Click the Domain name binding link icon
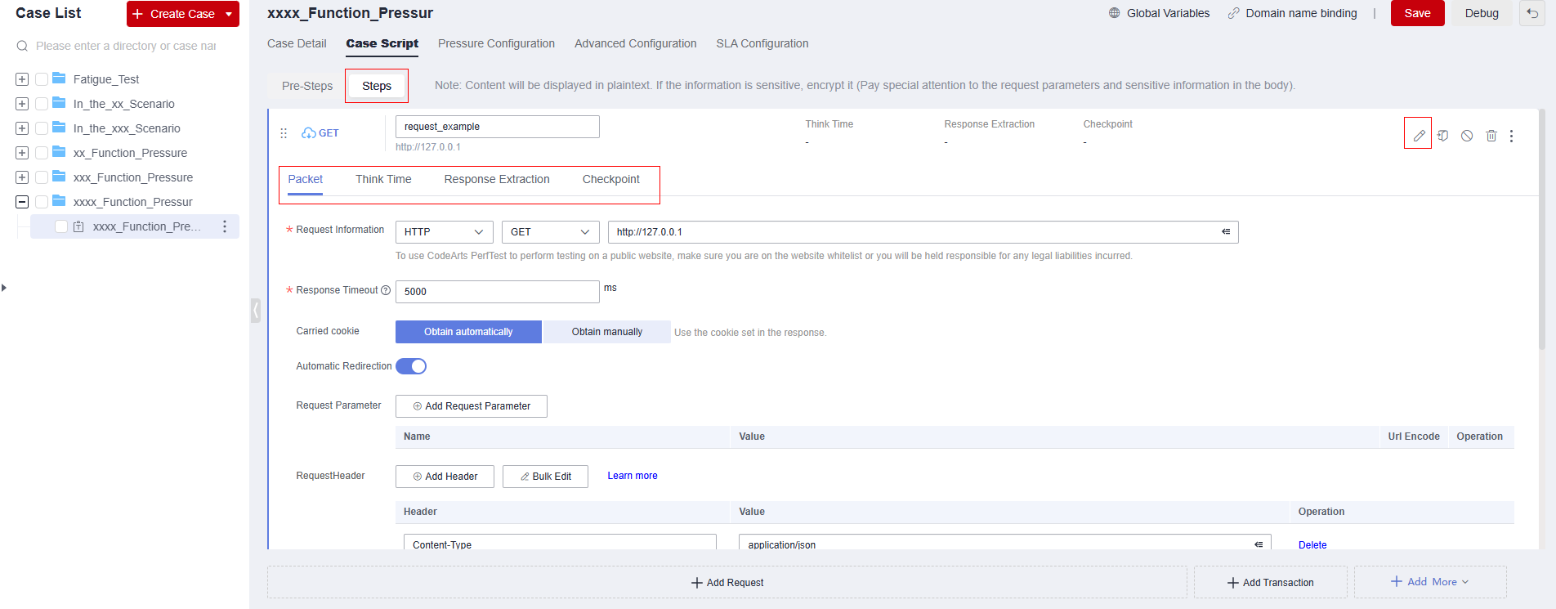The height and width of the screenshot is (609, 1556). 1233,13
